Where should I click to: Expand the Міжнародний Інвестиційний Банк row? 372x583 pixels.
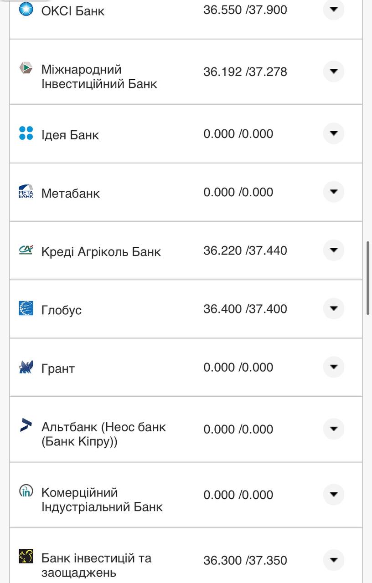[334, 72]
